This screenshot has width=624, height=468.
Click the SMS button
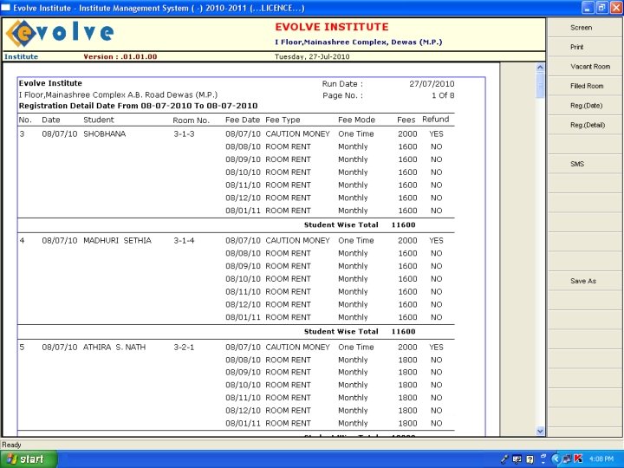tap(585, 164)
